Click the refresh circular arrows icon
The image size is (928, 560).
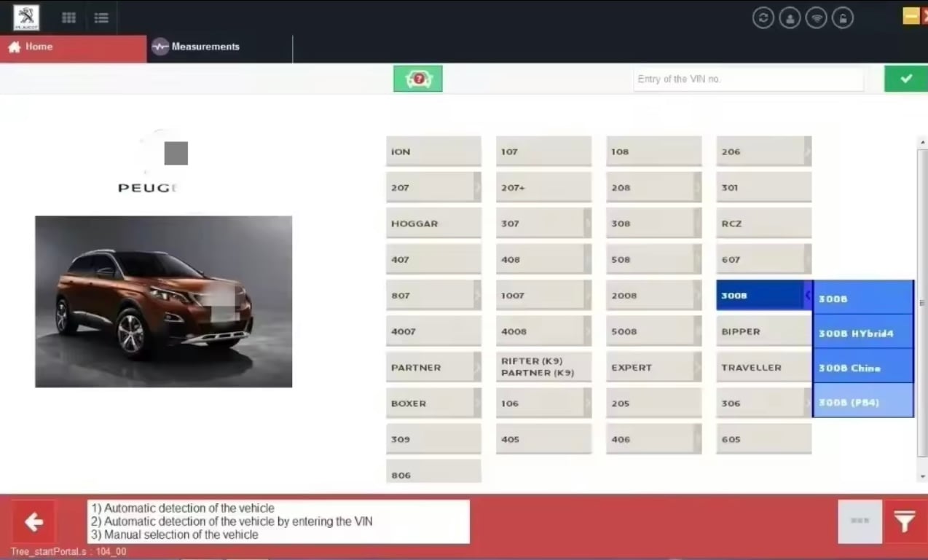(763, 18)
